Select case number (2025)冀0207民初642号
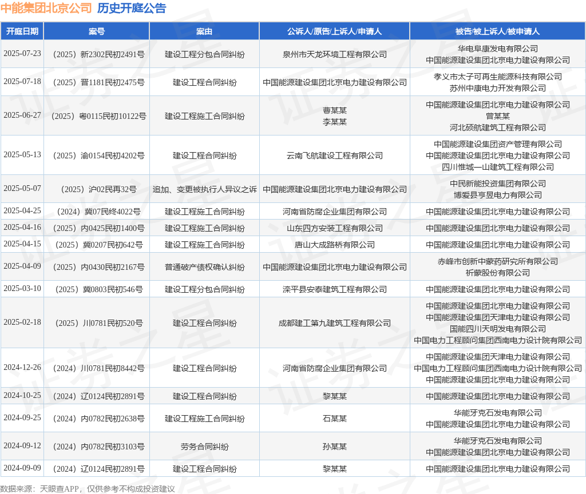586x494 pixels. click(x=98, y=245)
